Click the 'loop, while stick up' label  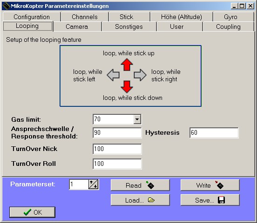click(128, 53)
